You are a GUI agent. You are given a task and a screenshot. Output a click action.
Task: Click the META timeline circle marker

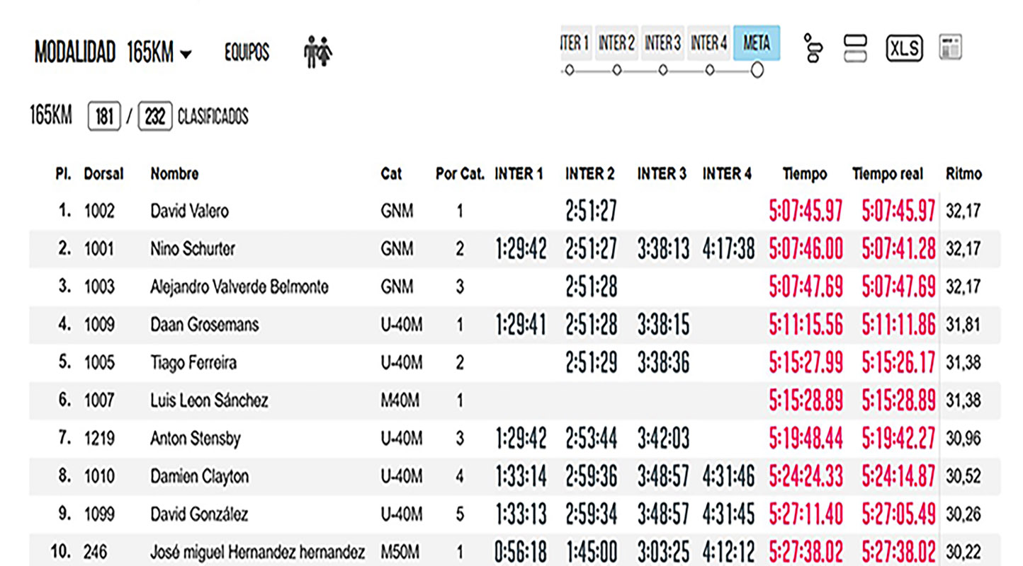tap(757, 70)
